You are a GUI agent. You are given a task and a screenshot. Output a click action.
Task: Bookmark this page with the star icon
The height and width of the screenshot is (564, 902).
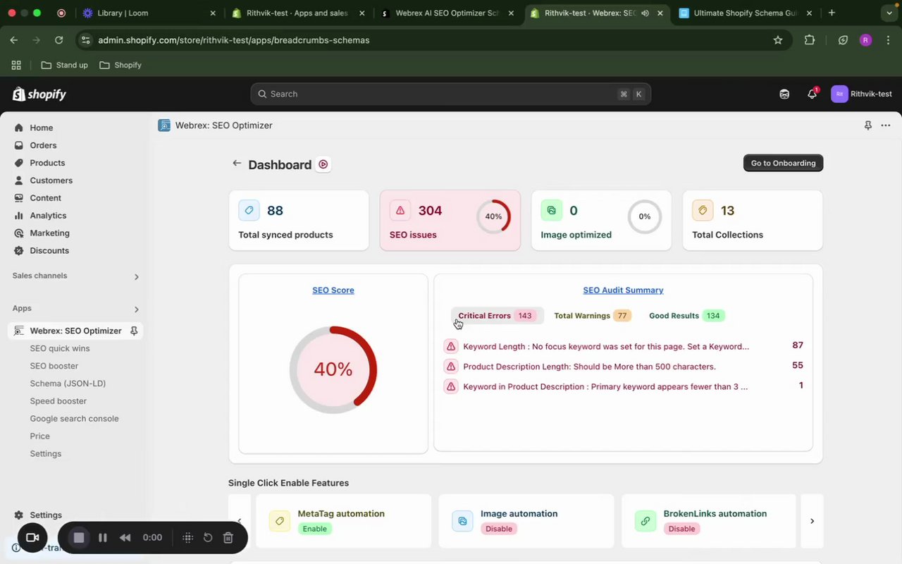tap(778, 40)
